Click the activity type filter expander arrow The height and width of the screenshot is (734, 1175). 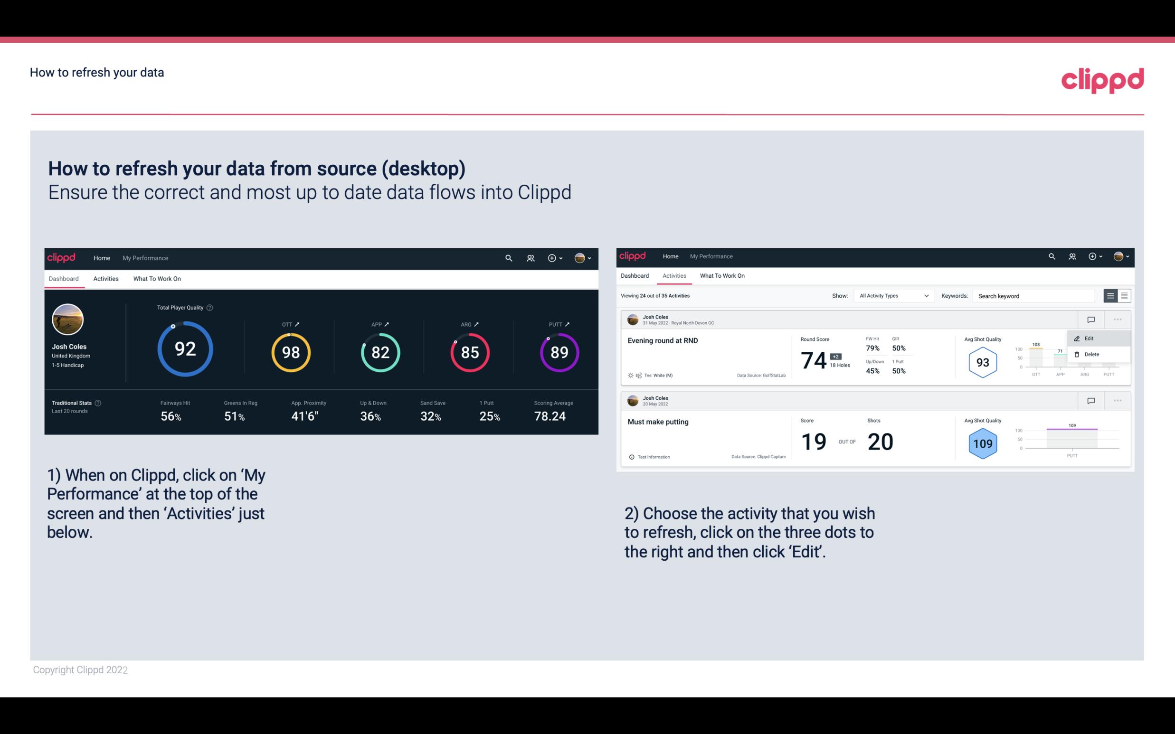(x=926, y=296)
